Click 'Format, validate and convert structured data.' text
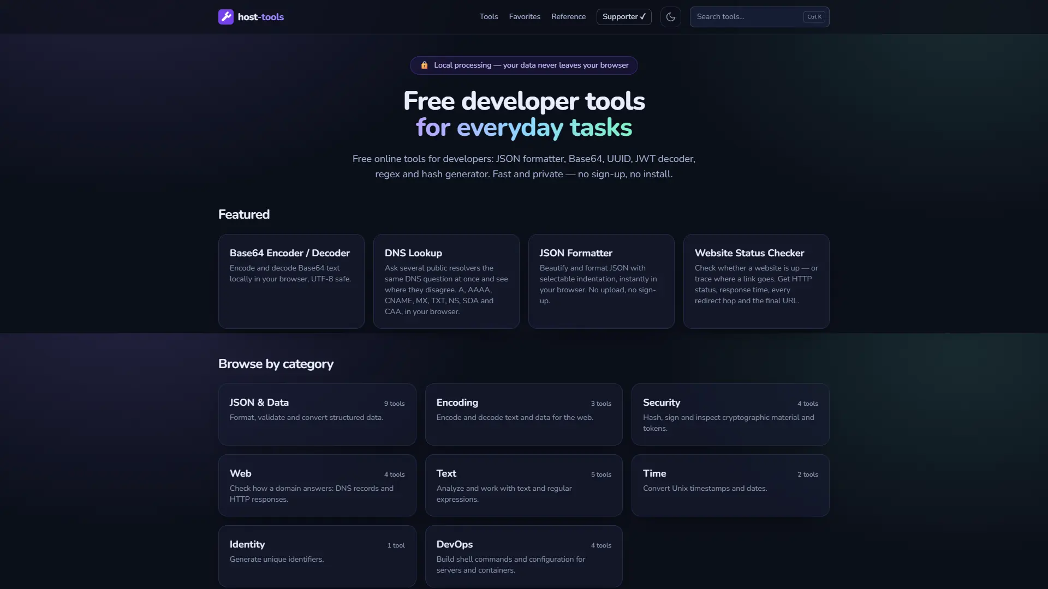 306,417
